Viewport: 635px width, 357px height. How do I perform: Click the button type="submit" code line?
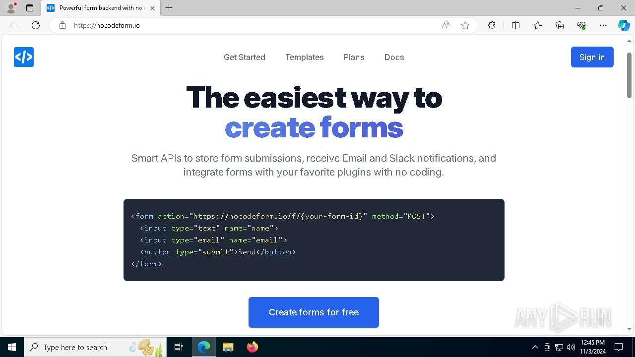pyautogui.click(x=218, y=252)
